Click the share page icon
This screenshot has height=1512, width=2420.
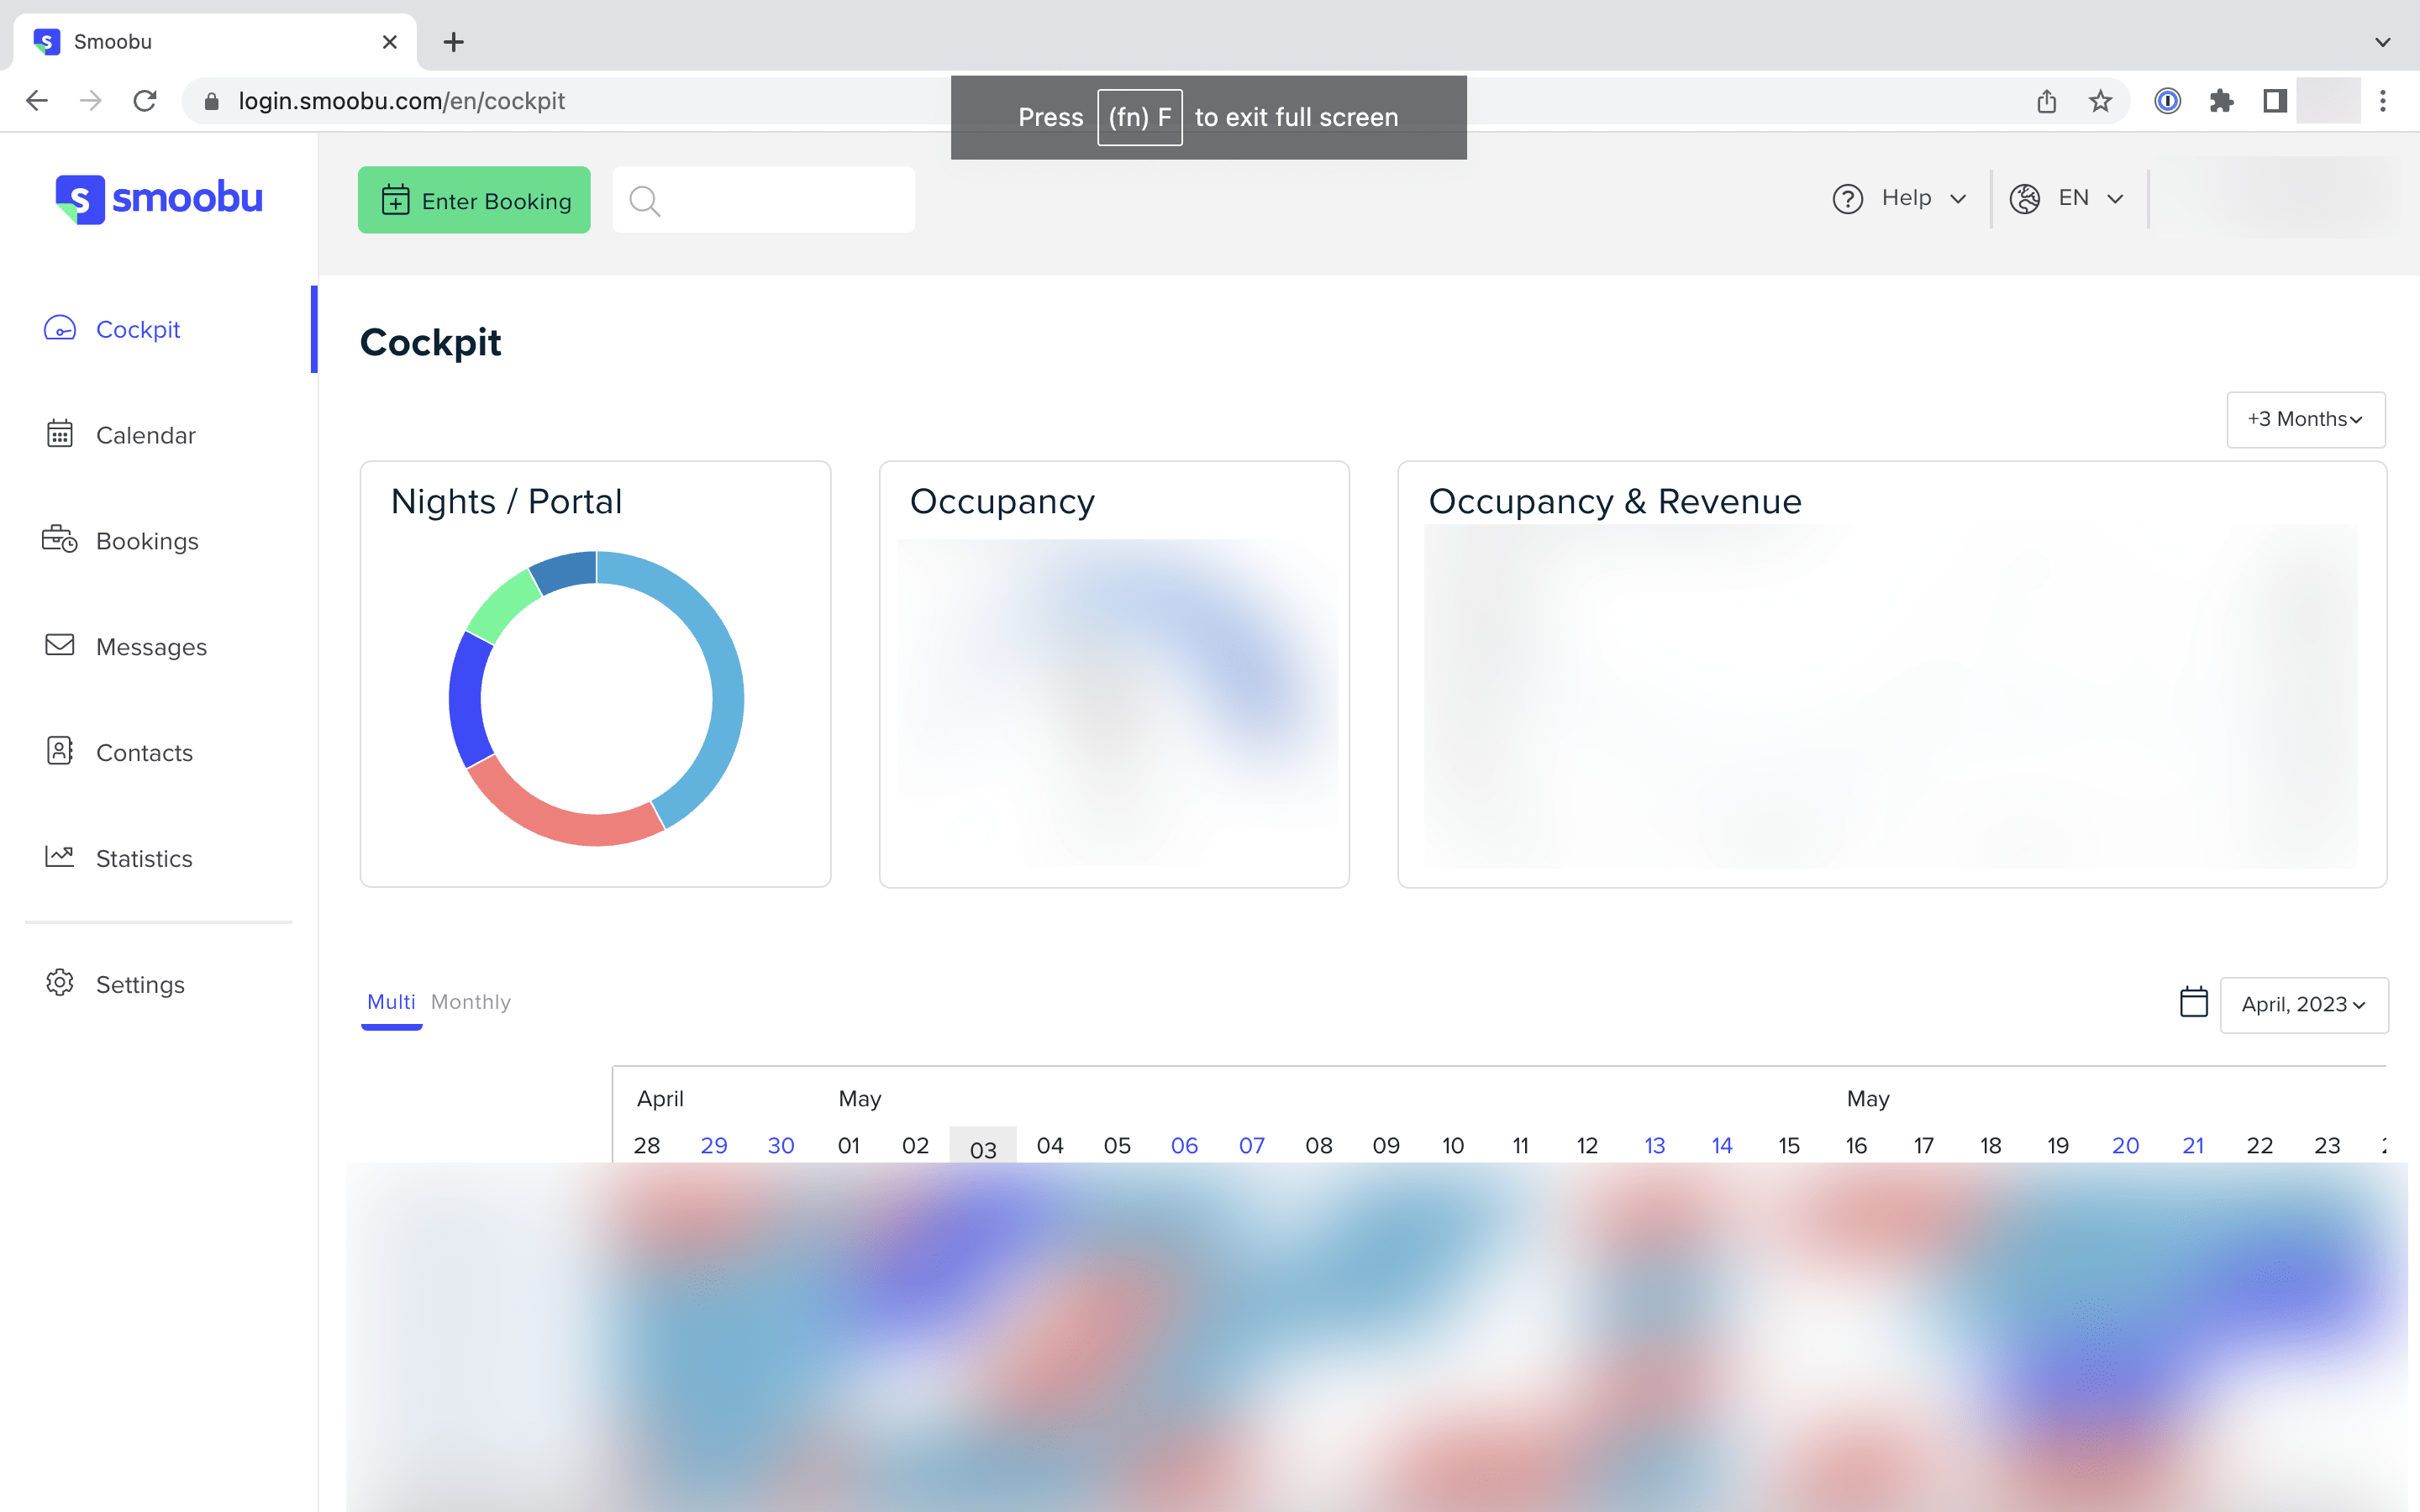pos(2046,101)
